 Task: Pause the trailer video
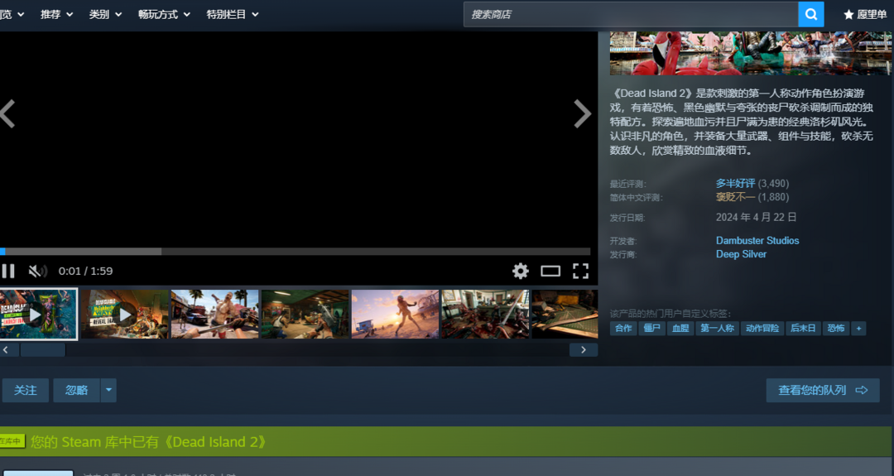pyautogui.click(x=8, y=271)
